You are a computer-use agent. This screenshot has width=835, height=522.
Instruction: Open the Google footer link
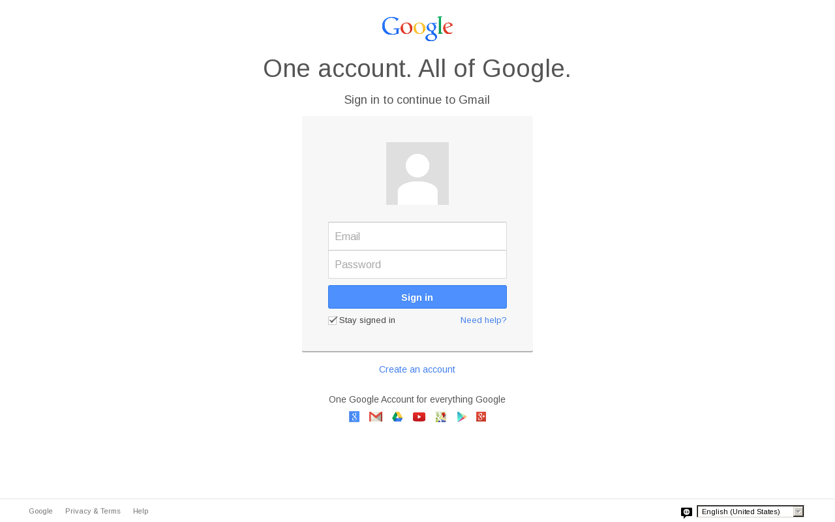point(40,511)
